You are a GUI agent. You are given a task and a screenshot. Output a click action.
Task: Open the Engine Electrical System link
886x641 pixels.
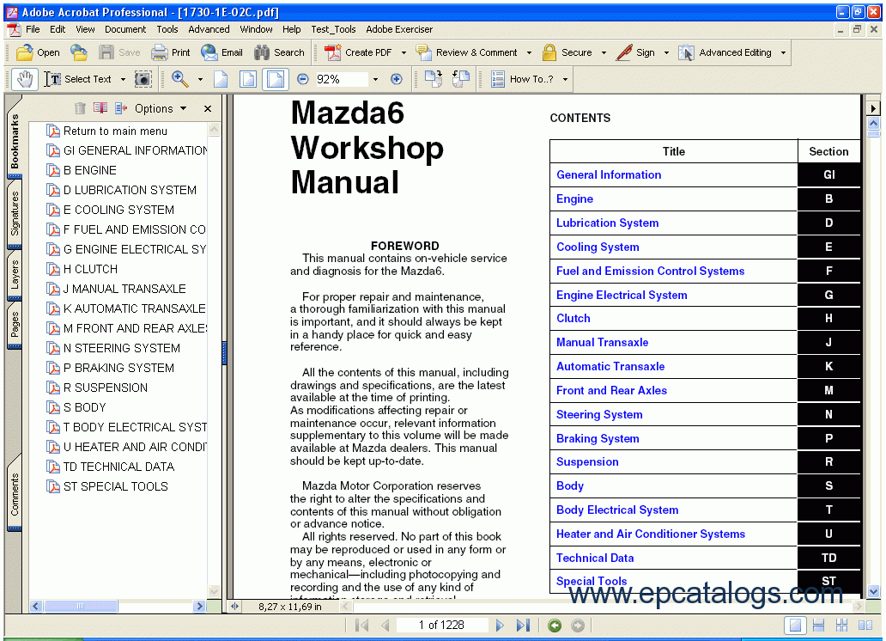[622, 295]
